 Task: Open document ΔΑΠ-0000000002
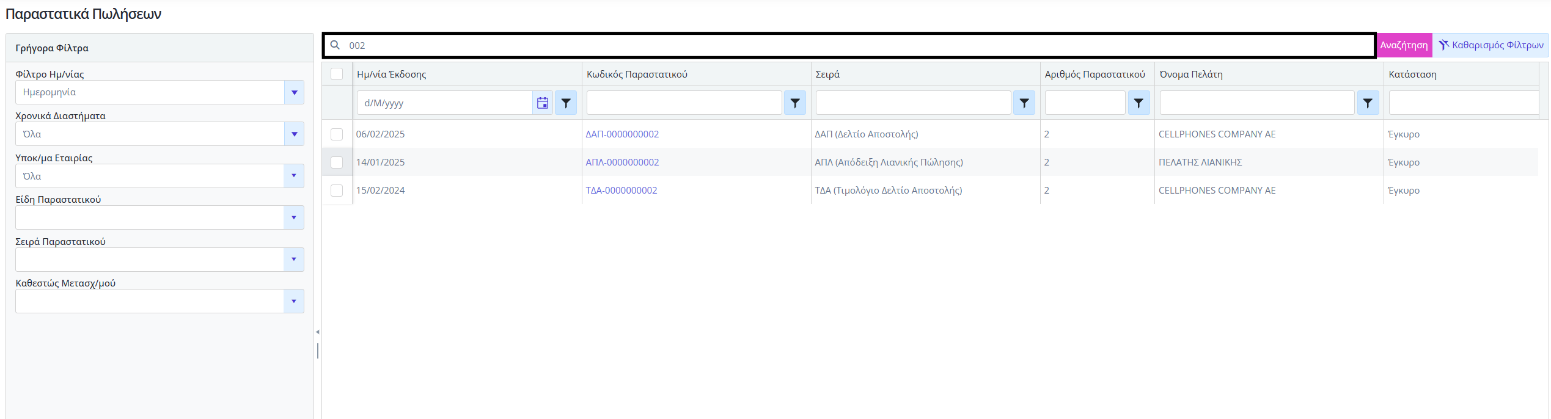(622, 134)
